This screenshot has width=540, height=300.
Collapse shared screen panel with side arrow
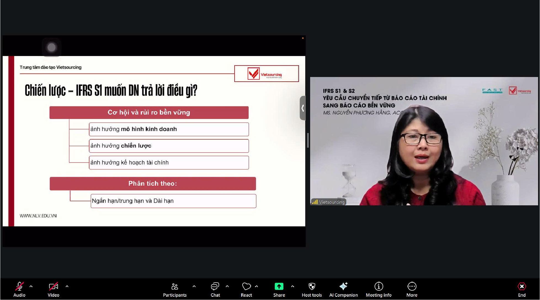pos(303,108)
